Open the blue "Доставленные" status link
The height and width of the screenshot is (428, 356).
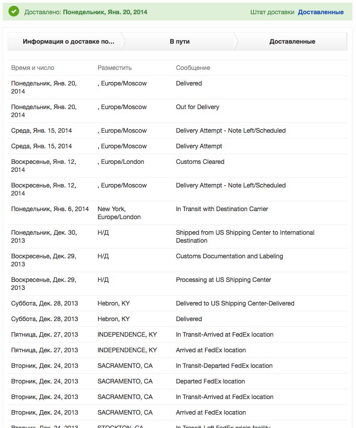320,12
